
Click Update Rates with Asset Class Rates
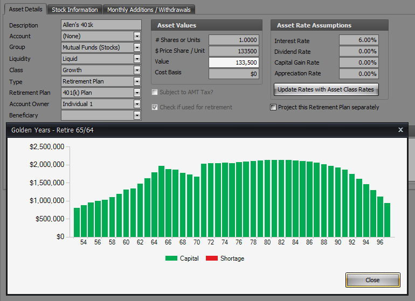pos(326,89)
